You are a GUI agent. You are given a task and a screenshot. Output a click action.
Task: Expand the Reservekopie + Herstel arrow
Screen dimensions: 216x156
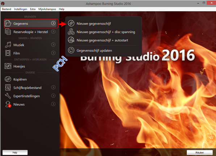click(53, 31)
